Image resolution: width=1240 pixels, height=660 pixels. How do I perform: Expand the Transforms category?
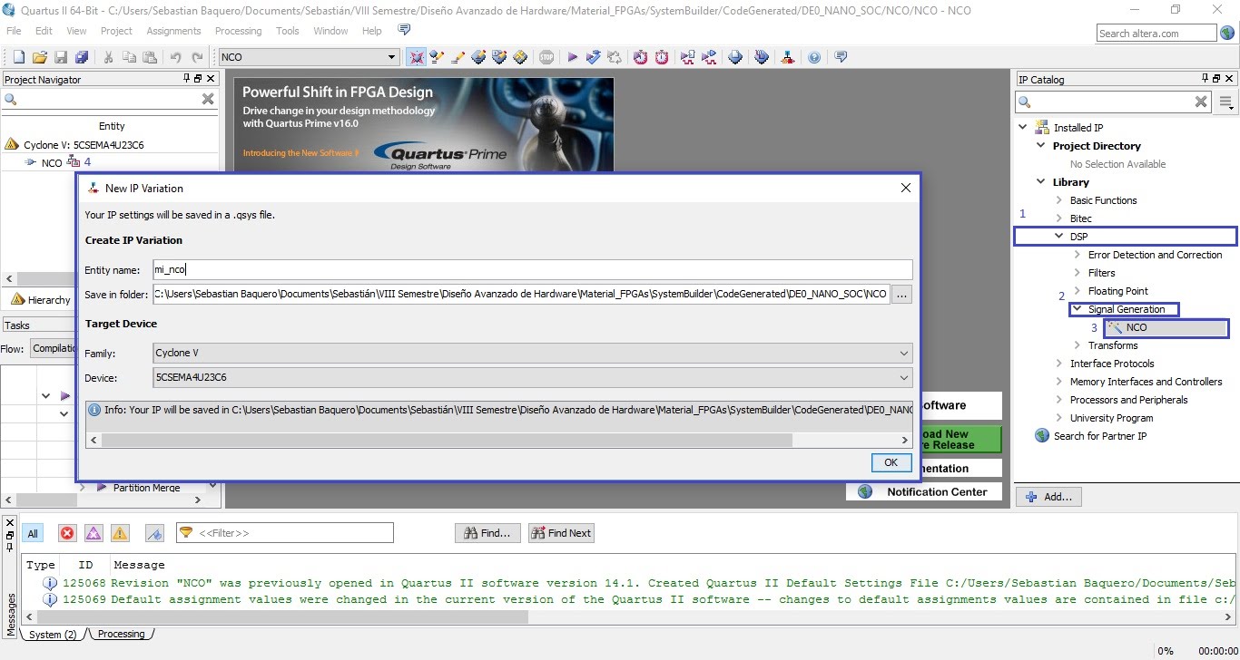click(x=1078, y=345)
